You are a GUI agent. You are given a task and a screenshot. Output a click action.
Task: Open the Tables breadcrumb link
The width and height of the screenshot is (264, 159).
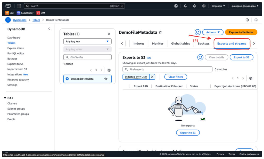click(36, 20)
